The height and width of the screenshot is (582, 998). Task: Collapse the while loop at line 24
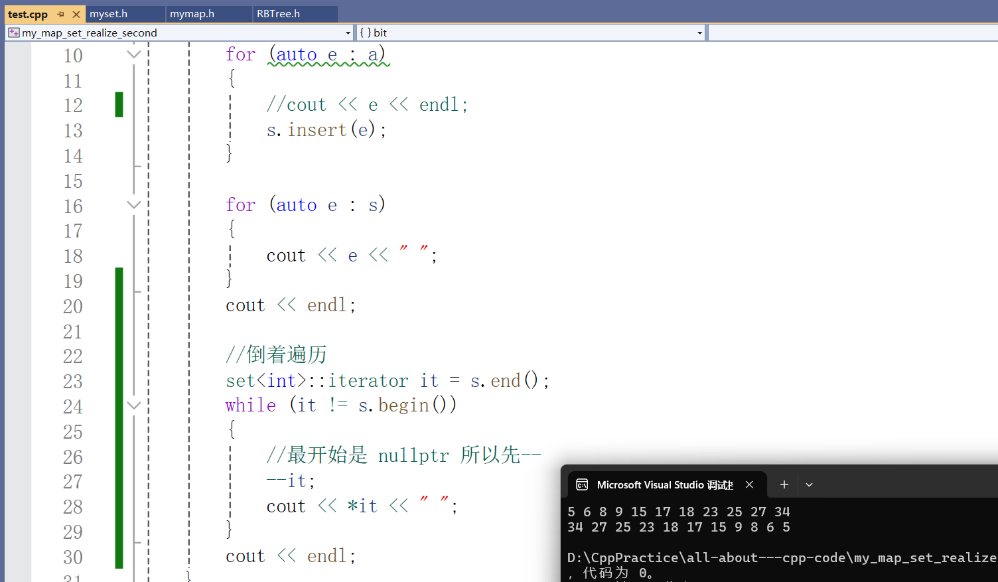point(134,405)
